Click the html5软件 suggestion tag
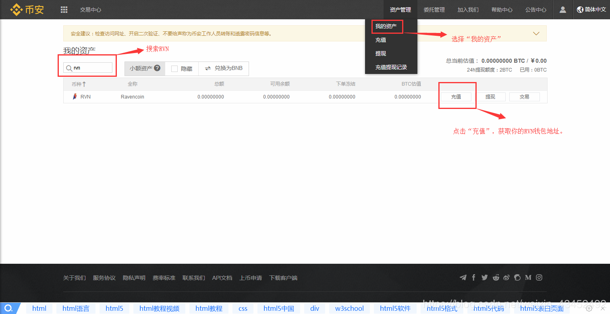 395,309
